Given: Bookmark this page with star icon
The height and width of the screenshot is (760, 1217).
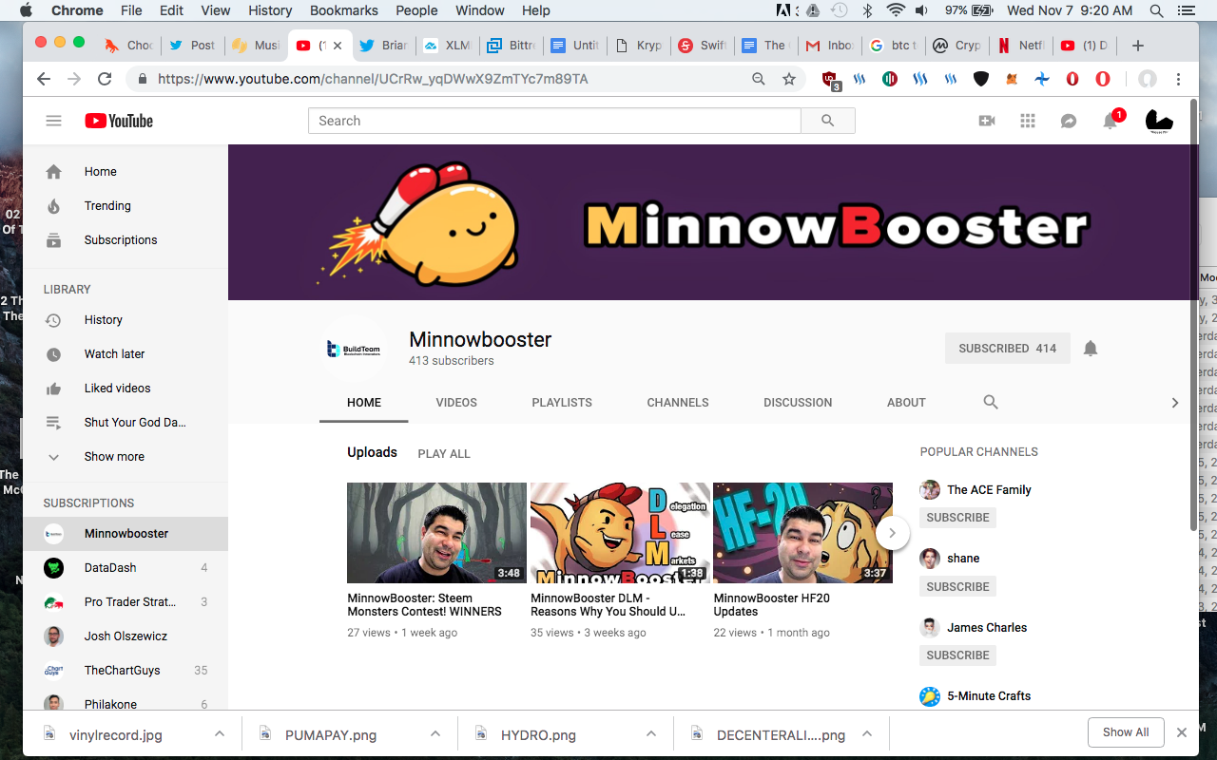Looking at the screenshot, I should click(789, 79).
